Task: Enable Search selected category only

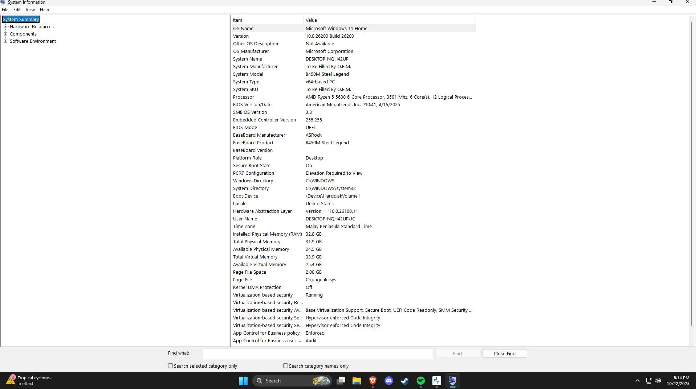Action: [170, 366]
